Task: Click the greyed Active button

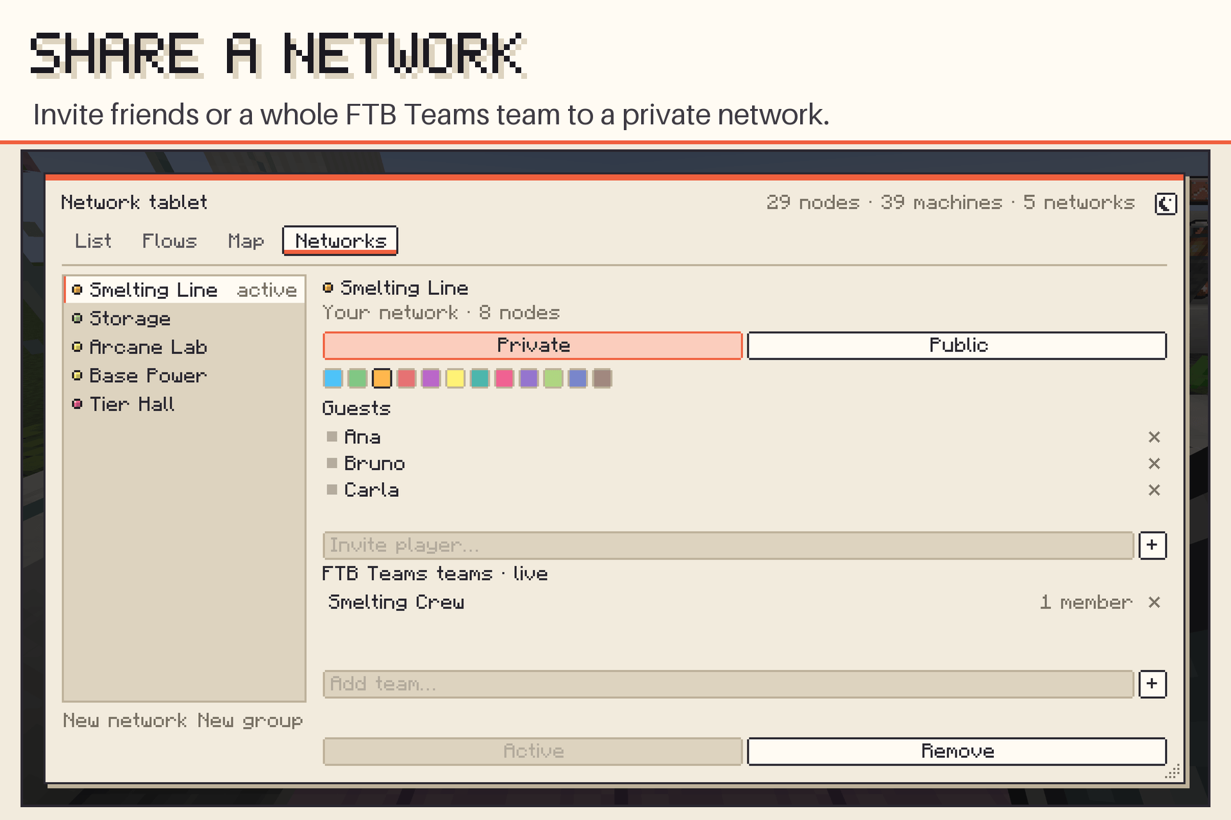Action: [x=533, y=751]
